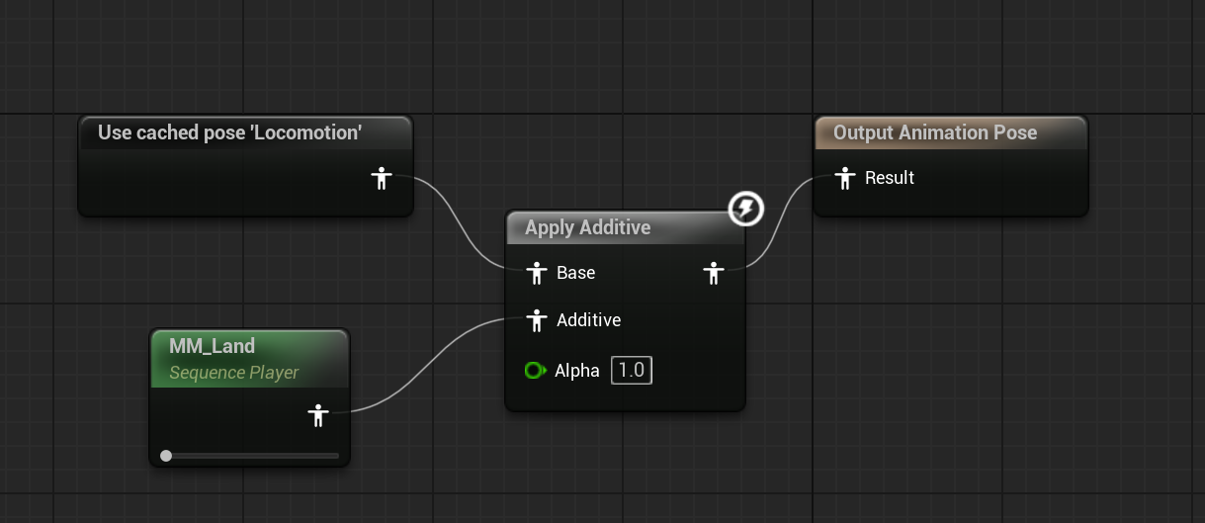Click the fast path lightning bolt icon

point(746,209)
